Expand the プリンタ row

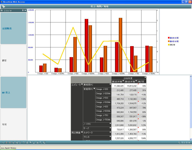coord(110,137)
